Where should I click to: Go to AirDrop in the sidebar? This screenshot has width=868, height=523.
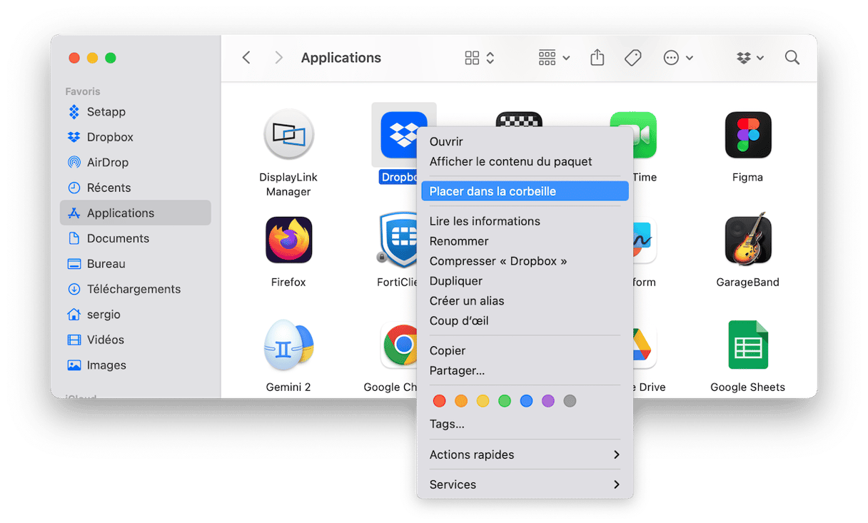click(107, 162)
